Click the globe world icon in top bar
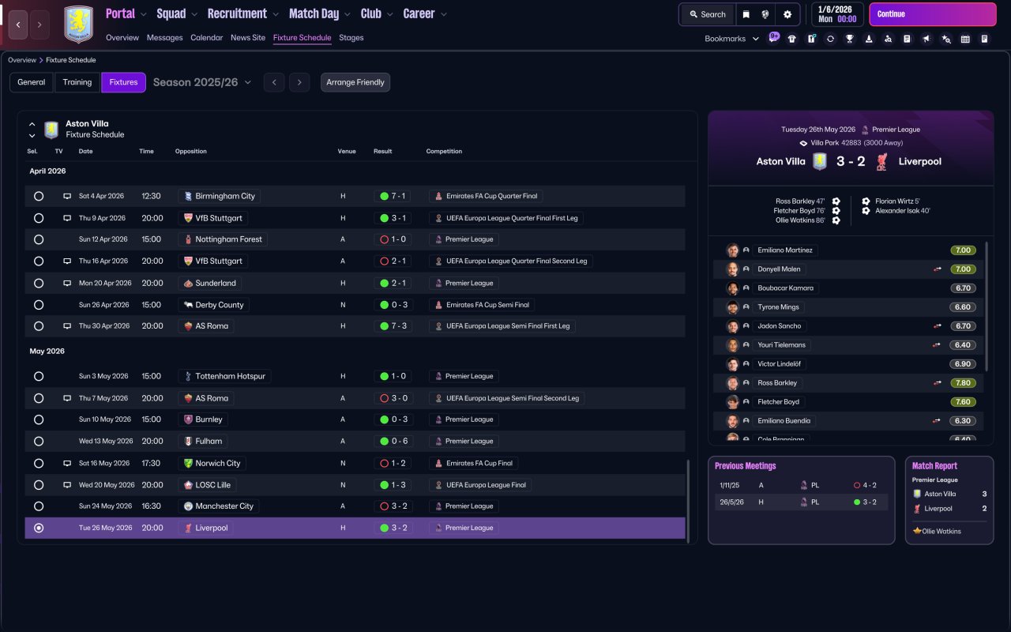 (x=766, y=14)
